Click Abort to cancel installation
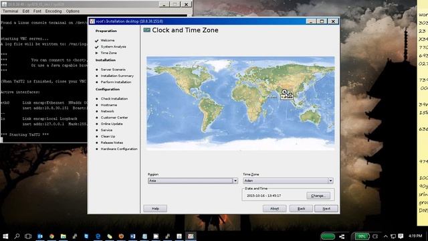 (x=274, y=208)
